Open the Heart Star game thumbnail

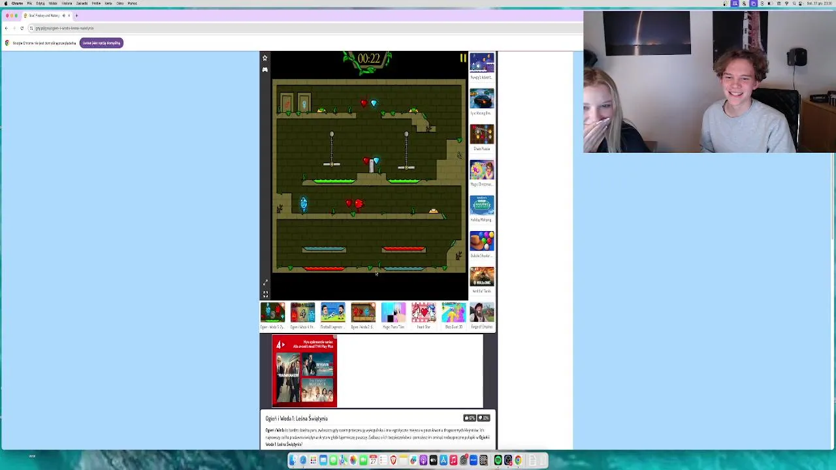pyautogui.click(x=423, y=313)
